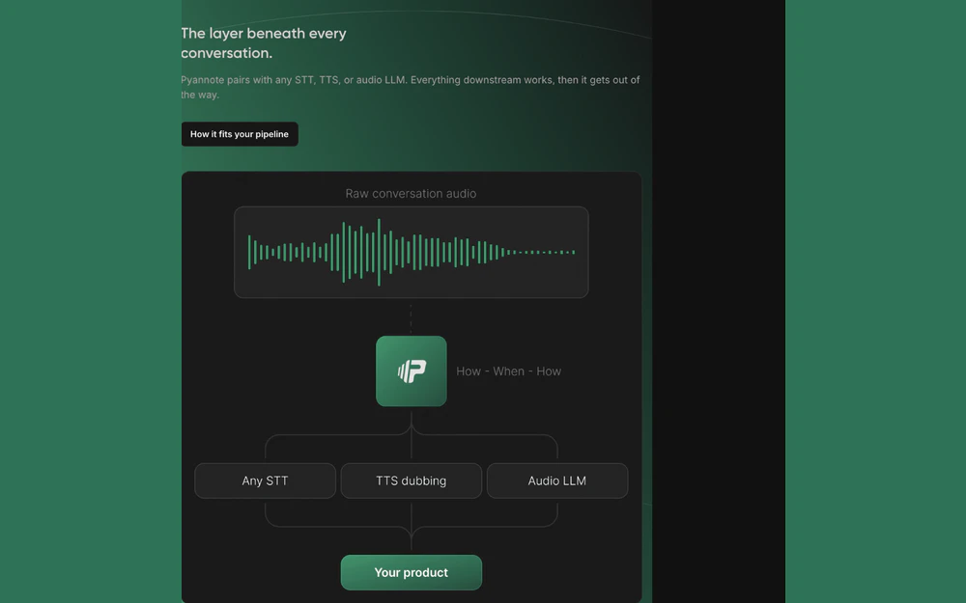Click the paragraph starting "Pyannote pairs with any STT"
The image size is (966, 603).
411,87
